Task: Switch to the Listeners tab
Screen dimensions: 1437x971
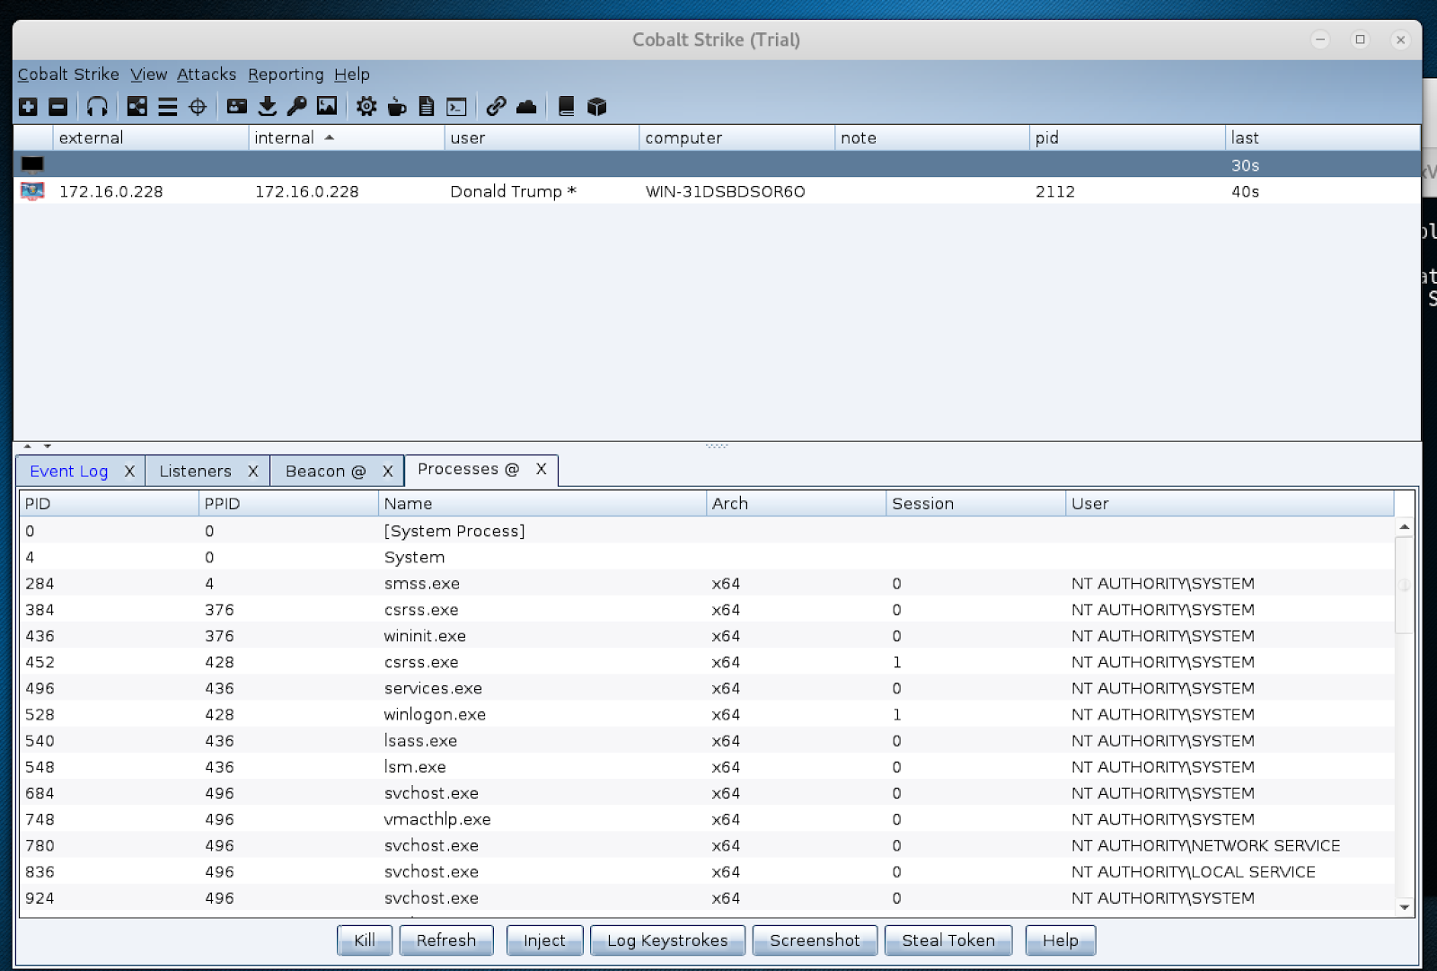Action: [x=195, y=472]
